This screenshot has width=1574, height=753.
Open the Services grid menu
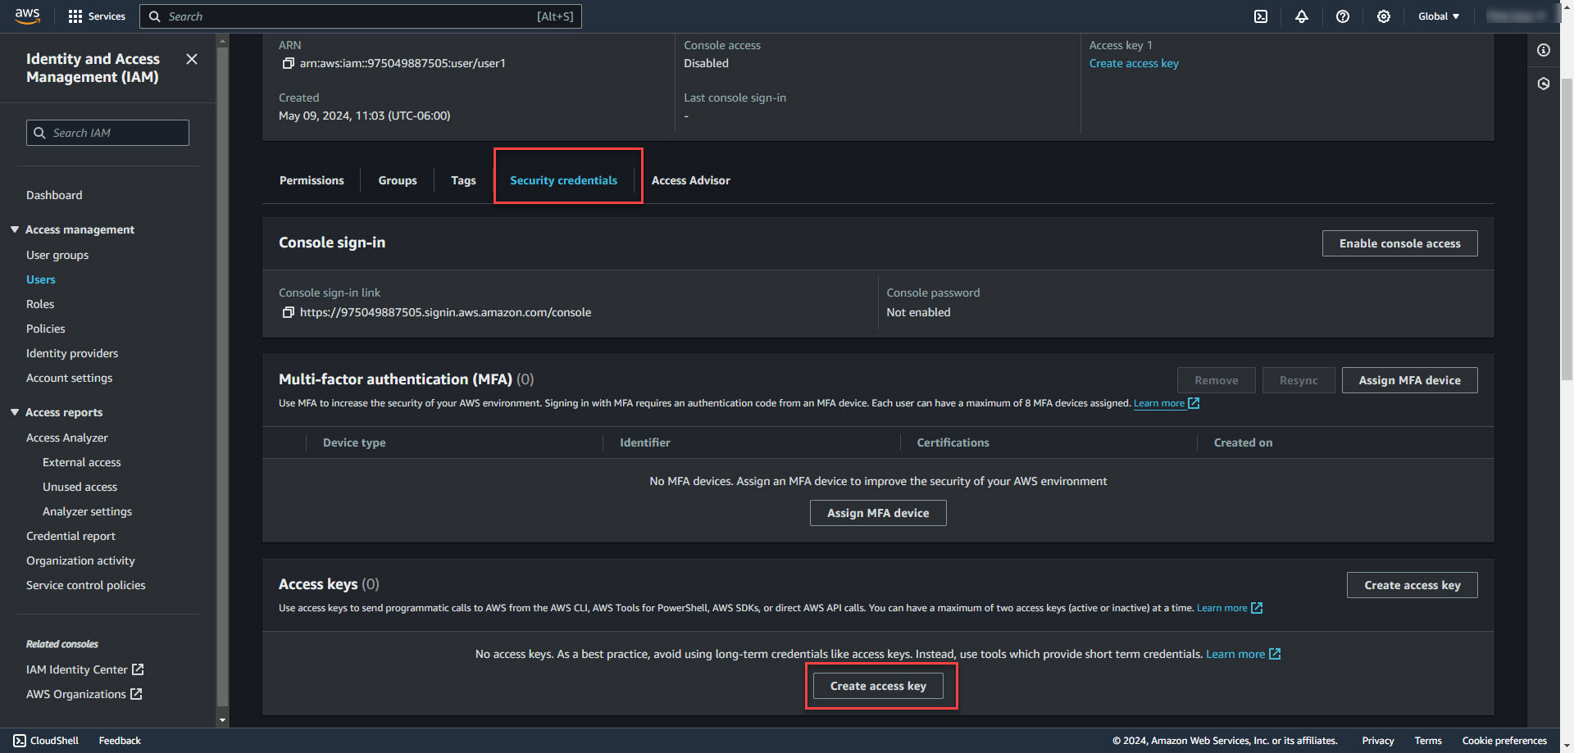click(x=97, y=16)
